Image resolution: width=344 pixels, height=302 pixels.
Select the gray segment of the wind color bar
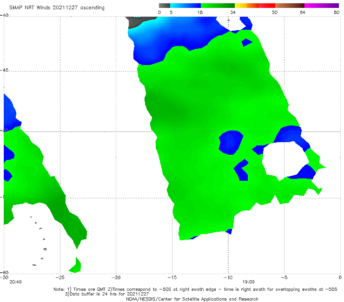click(x=165, y=6)
